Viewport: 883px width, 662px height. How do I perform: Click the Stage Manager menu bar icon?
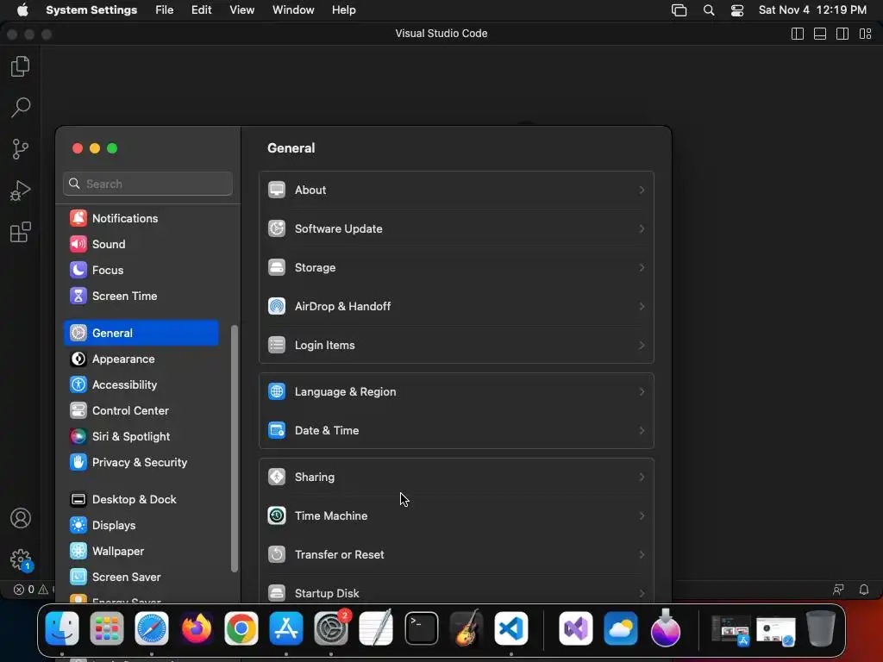(679, 10)
